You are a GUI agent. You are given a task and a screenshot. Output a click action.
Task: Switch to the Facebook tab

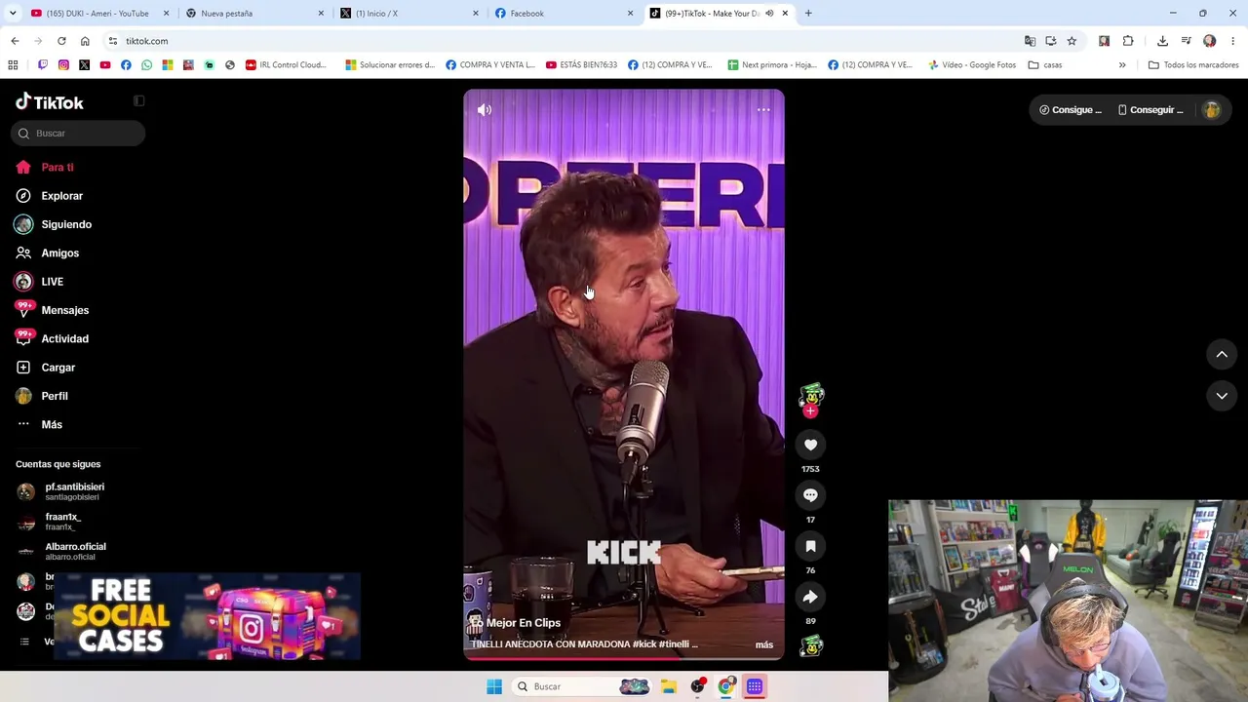pos(564,14)
